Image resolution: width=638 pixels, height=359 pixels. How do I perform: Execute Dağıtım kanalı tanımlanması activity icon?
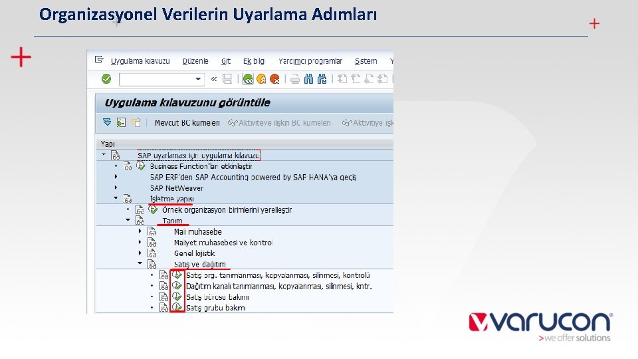(177, 286)
